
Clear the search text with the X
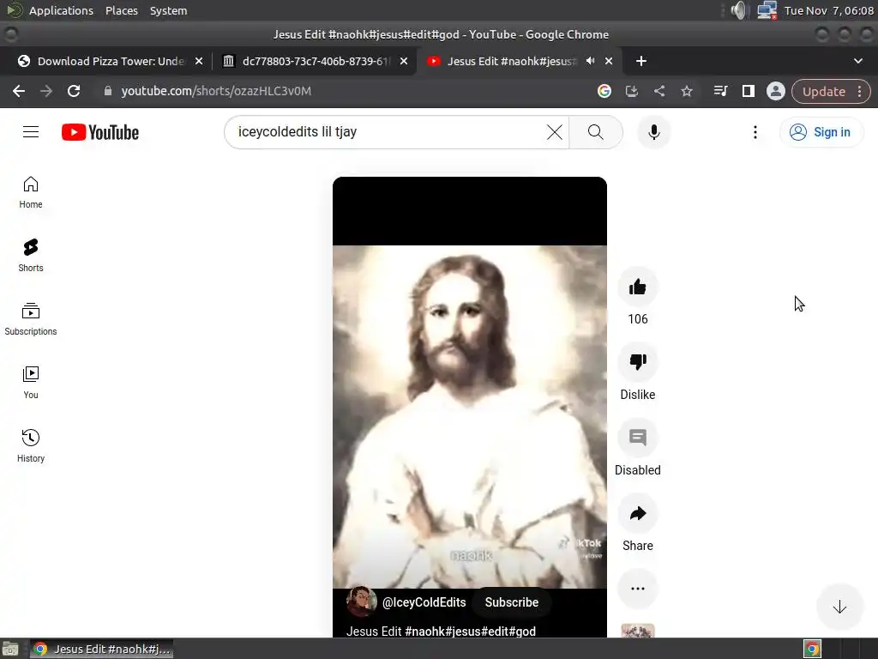555,132
